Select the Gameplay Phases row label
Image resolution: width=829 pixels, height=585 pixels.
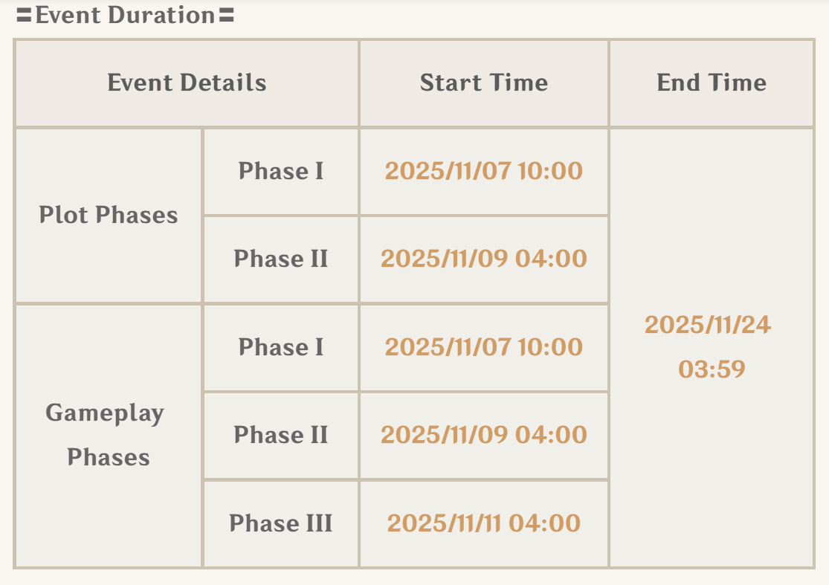coord(105,435)
